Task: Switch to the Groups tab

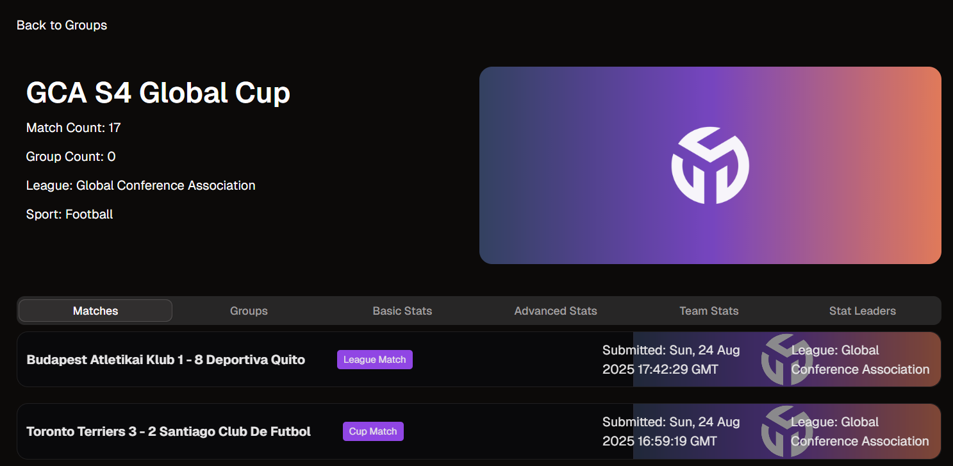Action: [x=249, y=311]
